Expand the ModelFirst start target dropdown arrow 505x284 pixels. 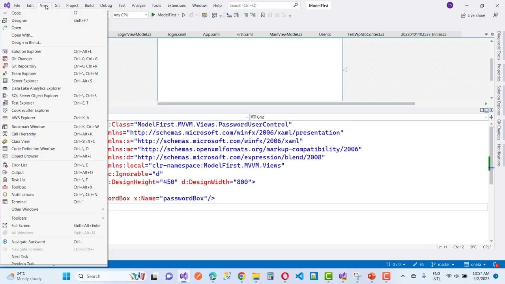pyautogui.click(x=178, y=15)
